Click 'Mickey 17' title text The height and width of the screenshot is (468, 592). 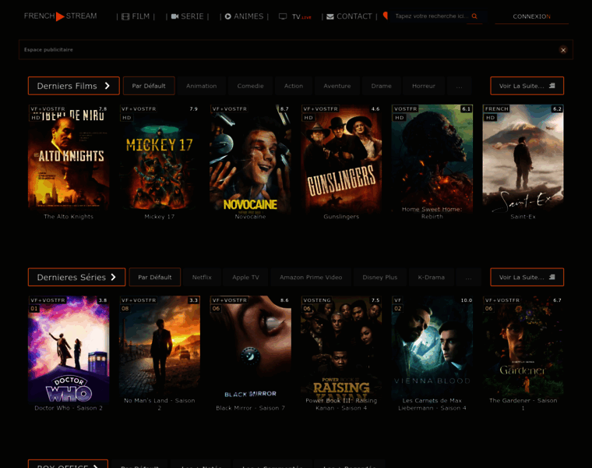coord(160,217)
